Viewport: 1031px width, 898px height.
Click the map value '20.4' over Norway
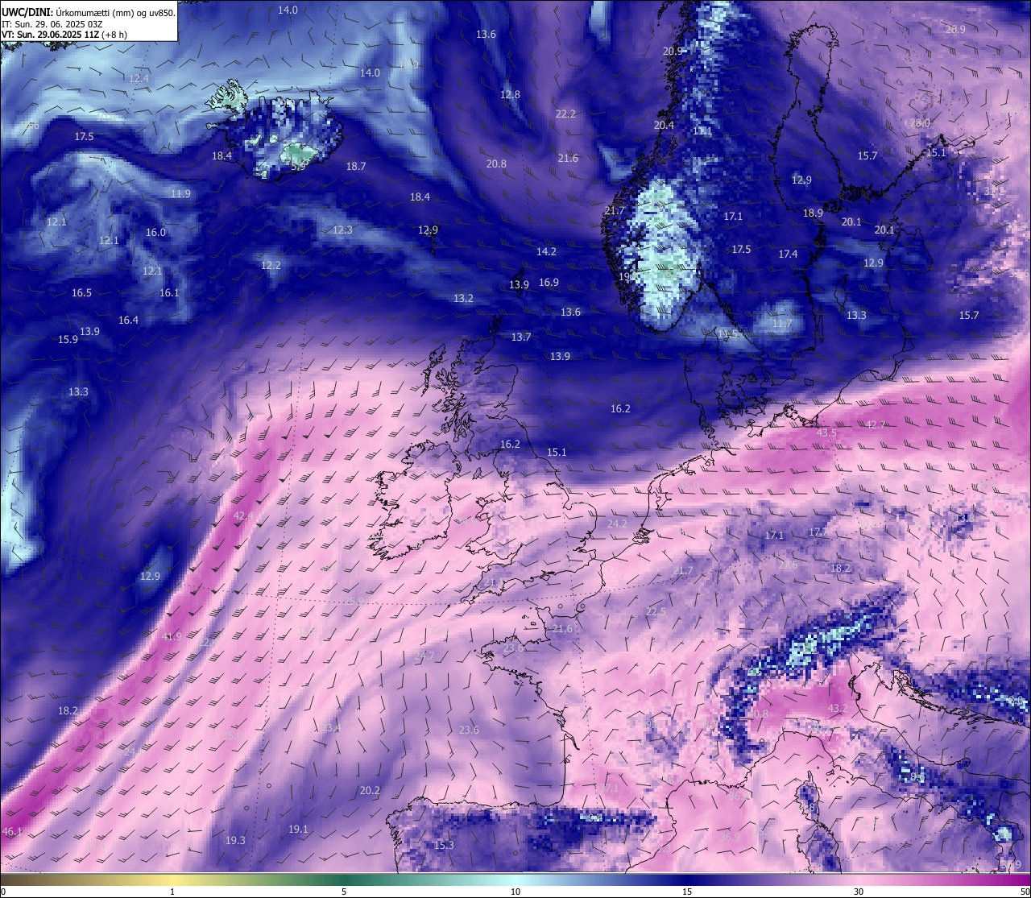(x=664, y=125)
